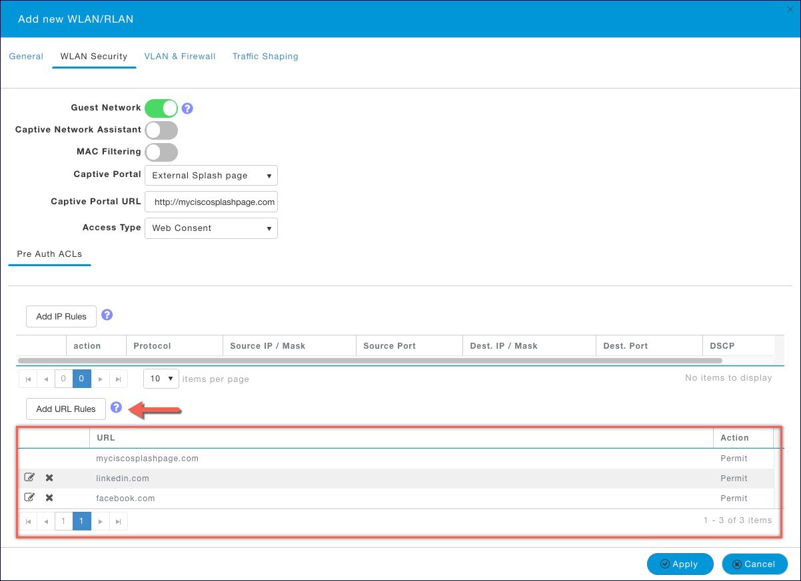Select the Pre Auth ACLs tab
Screen dimensions: 801x581
pos(49,254)
